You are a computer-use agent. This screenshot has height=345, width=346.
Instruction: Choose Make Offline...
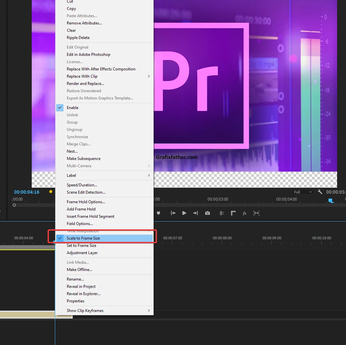[104, 270]
